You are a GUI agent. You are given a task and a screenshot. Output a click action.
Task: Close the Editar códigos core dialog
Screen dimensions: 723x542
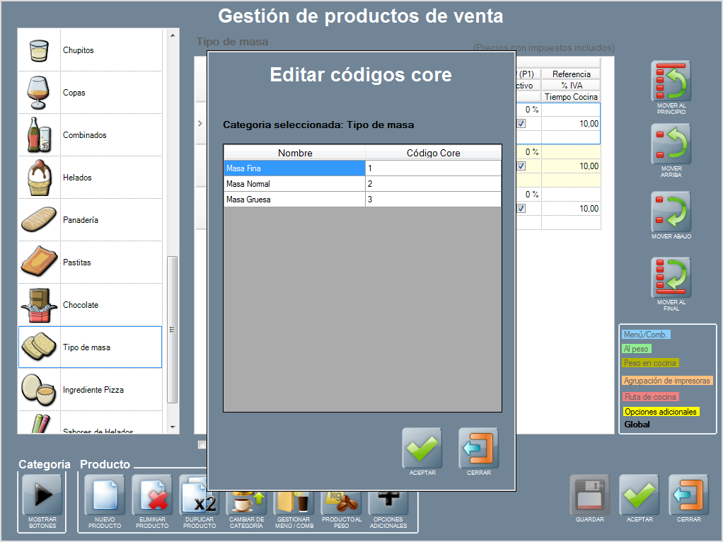(478, 448)
